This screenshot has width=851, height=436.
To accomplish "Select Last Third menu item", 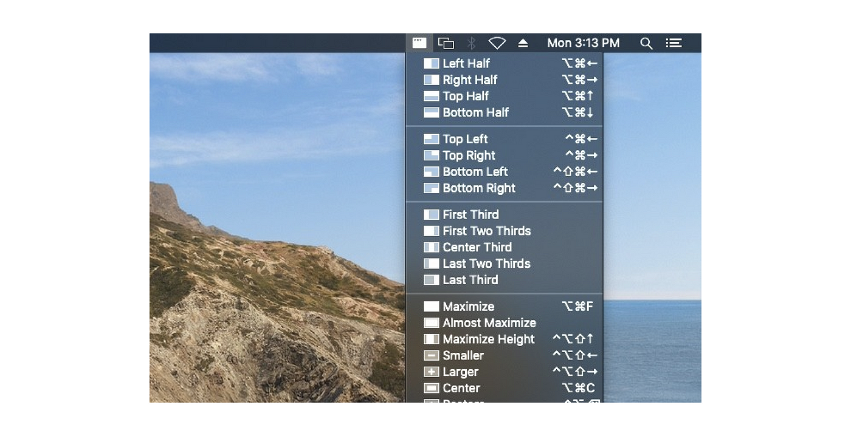I will (504, 280).
